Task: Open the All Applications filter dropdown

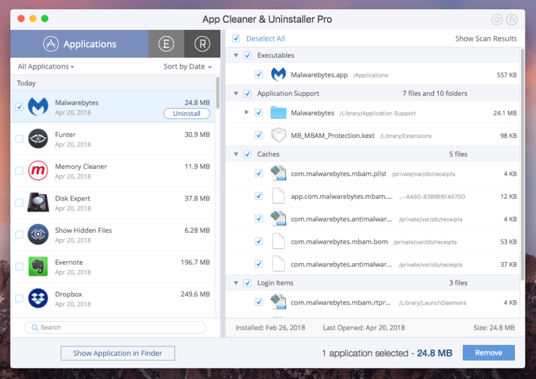Action: (46, 66)
